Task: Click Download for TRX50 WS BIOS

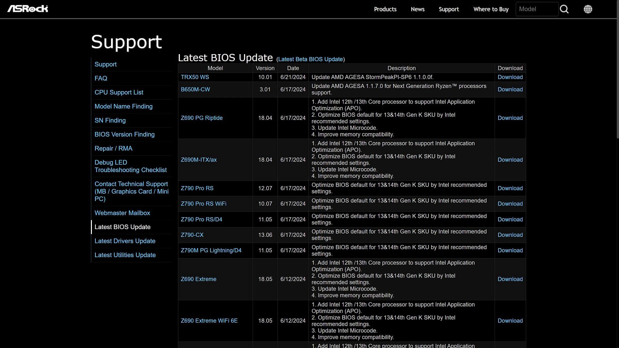Action: (510, 77)
